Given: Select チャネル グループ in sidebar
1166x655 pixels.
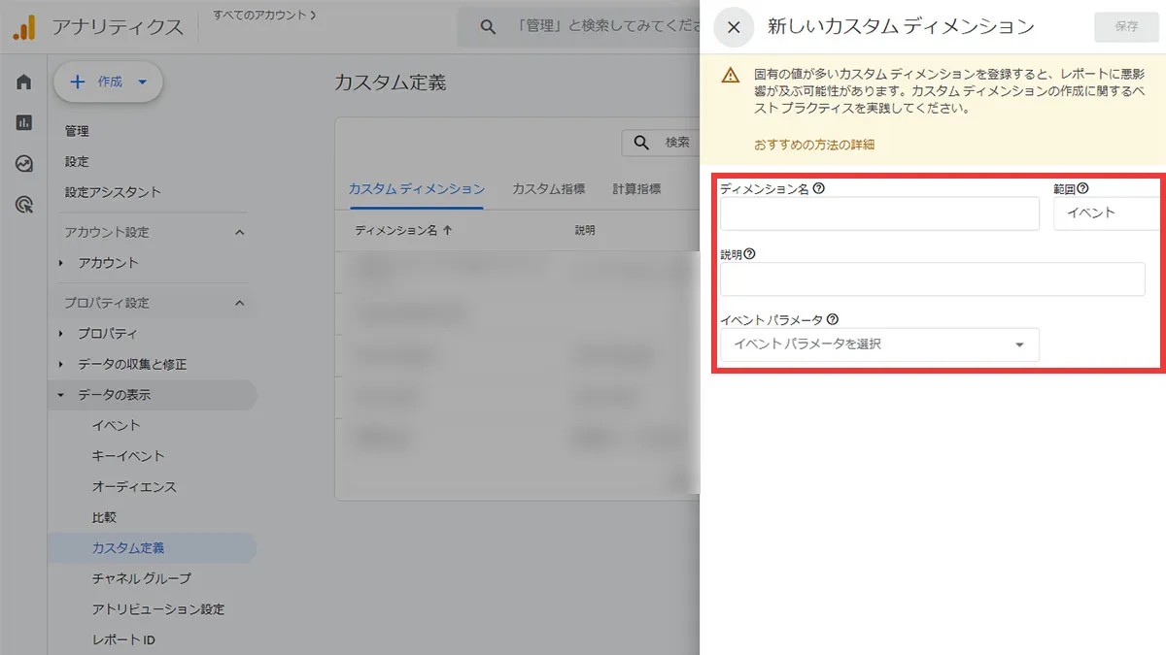Looking at the screenshot, I should [141, 578].
